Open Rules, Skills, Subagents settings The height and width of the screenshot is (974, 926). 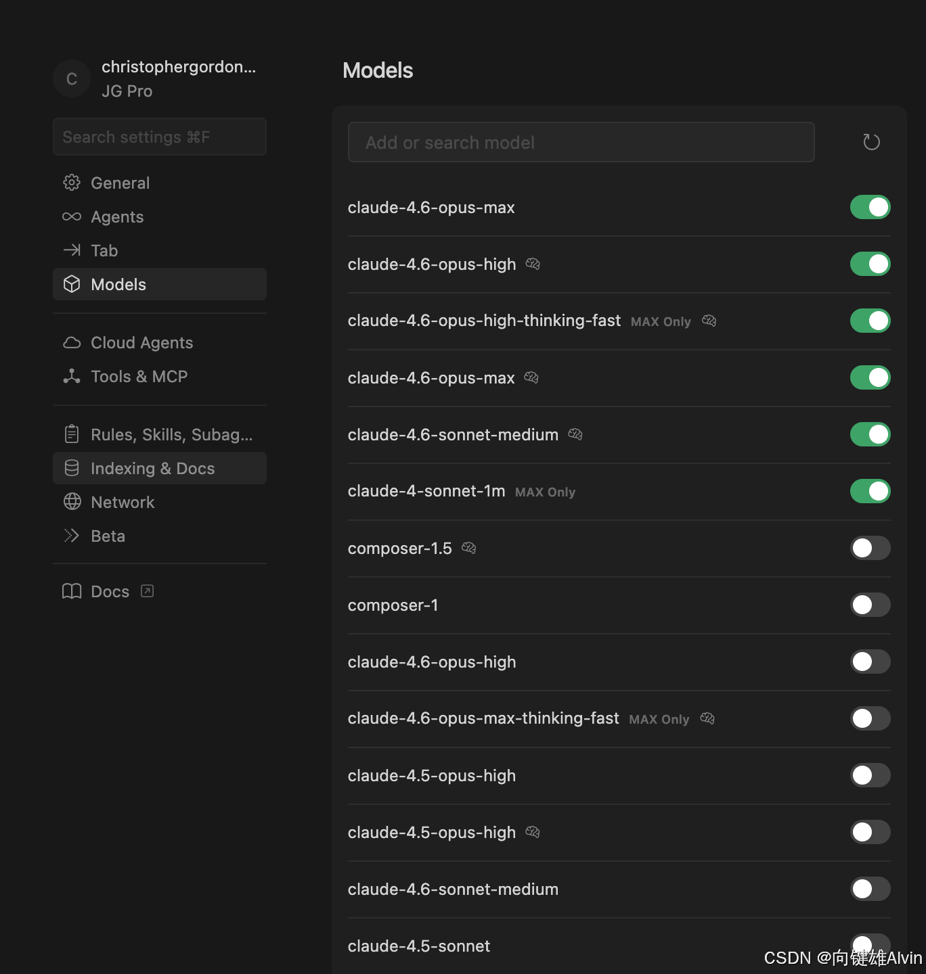pyautogui.click(x=160, y=434)
